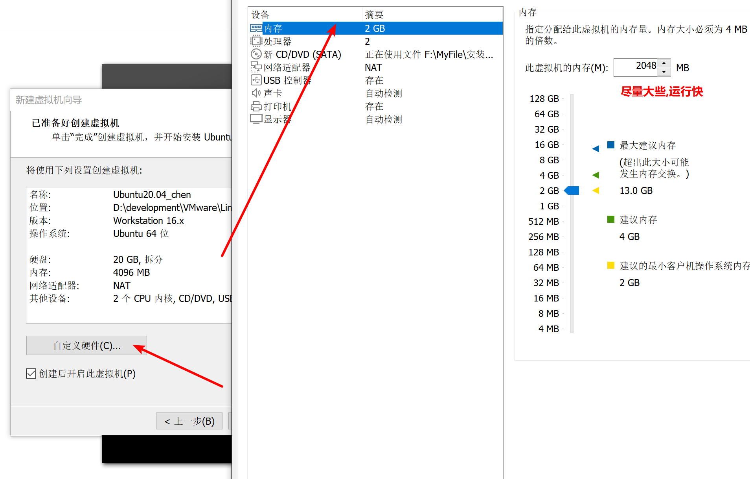Click 自定义硬件(C)... button in wizard
This screenshot has width=750, height=479.
pos(86,346)
